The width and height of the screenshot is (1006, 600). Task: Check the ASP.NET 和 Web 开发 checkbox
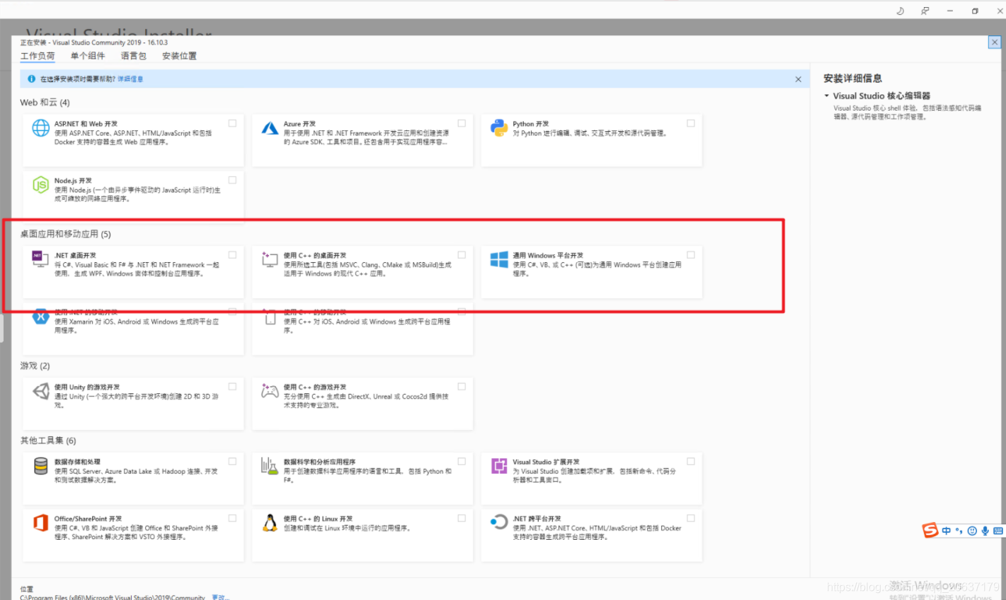[x=232, y=123]
